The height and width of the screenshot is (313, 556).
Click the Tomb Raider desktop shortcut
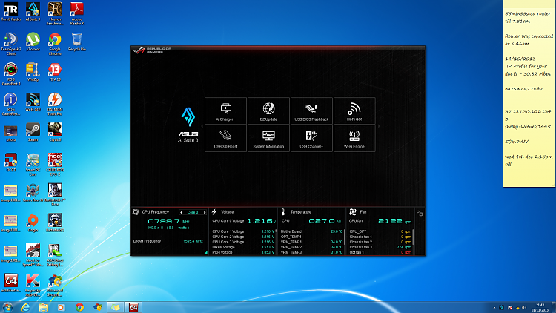pyautogui.click(x=10, y=12)
